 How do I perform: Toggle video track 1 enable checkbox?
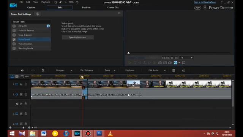[21, 84]
